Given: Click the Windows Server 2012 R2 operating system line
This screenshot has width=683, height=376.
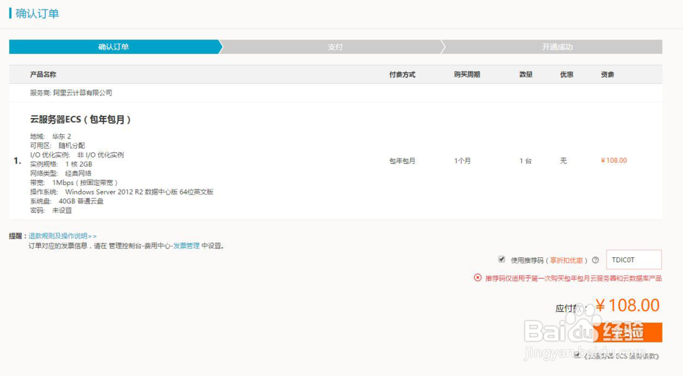Looking at the screenshot, I should [122, 192].
